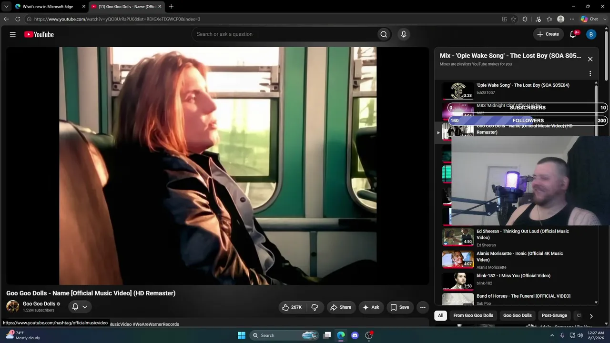Open the browser extensions menu
The height and width of the screenshot is (343, 610).
tap(525, 19)
